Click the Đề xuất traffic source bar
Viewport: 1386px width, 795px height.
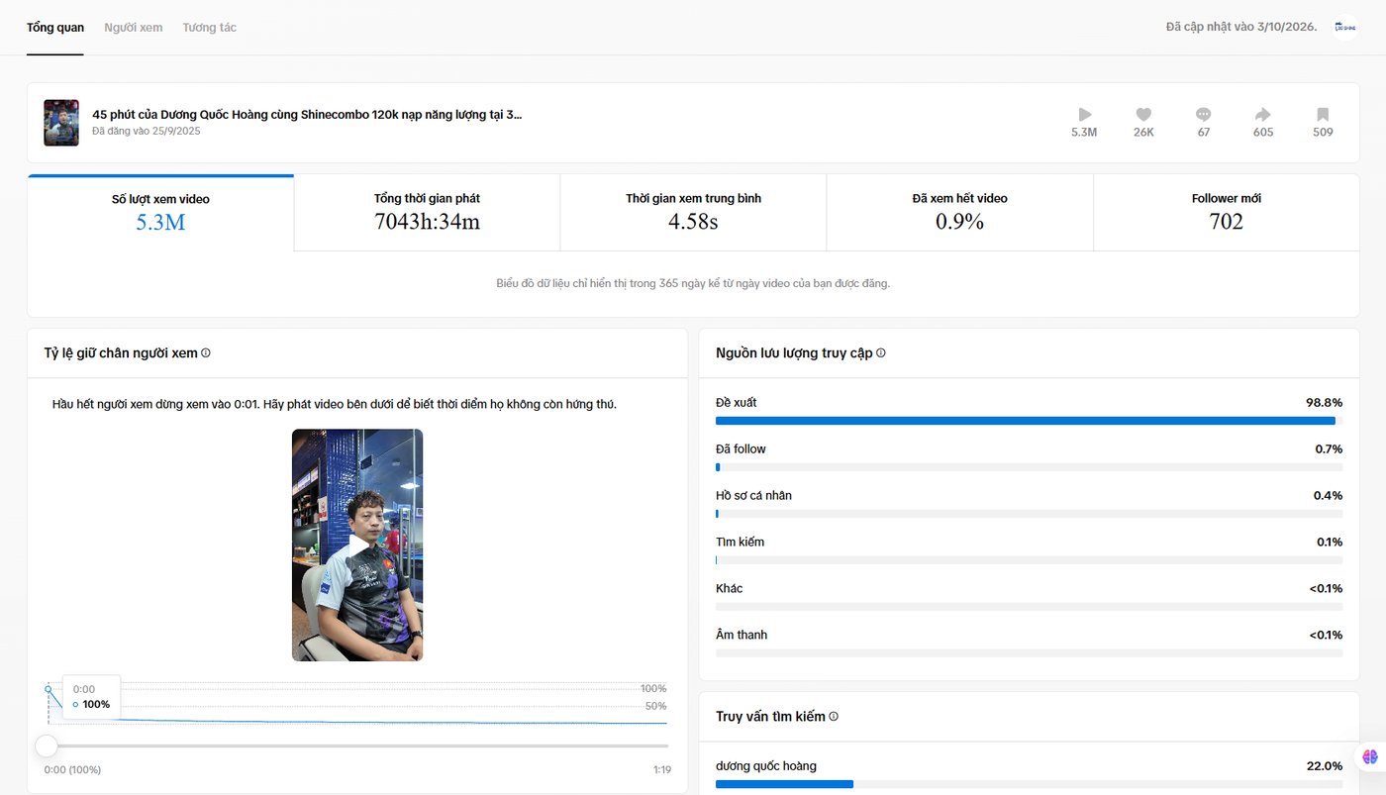[x=1030, y=421]
